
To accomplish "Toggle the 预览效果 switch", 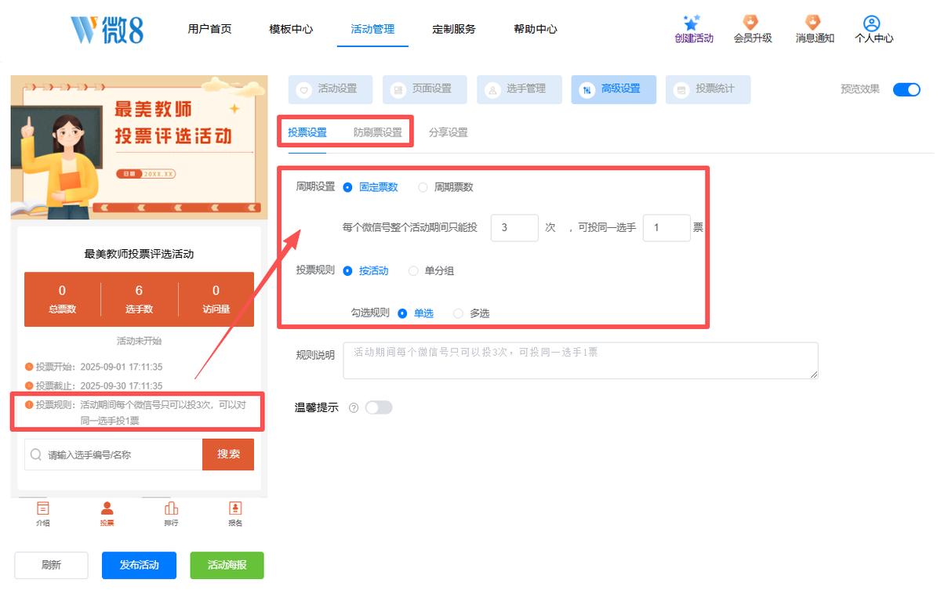I will [x=906, y=89].
